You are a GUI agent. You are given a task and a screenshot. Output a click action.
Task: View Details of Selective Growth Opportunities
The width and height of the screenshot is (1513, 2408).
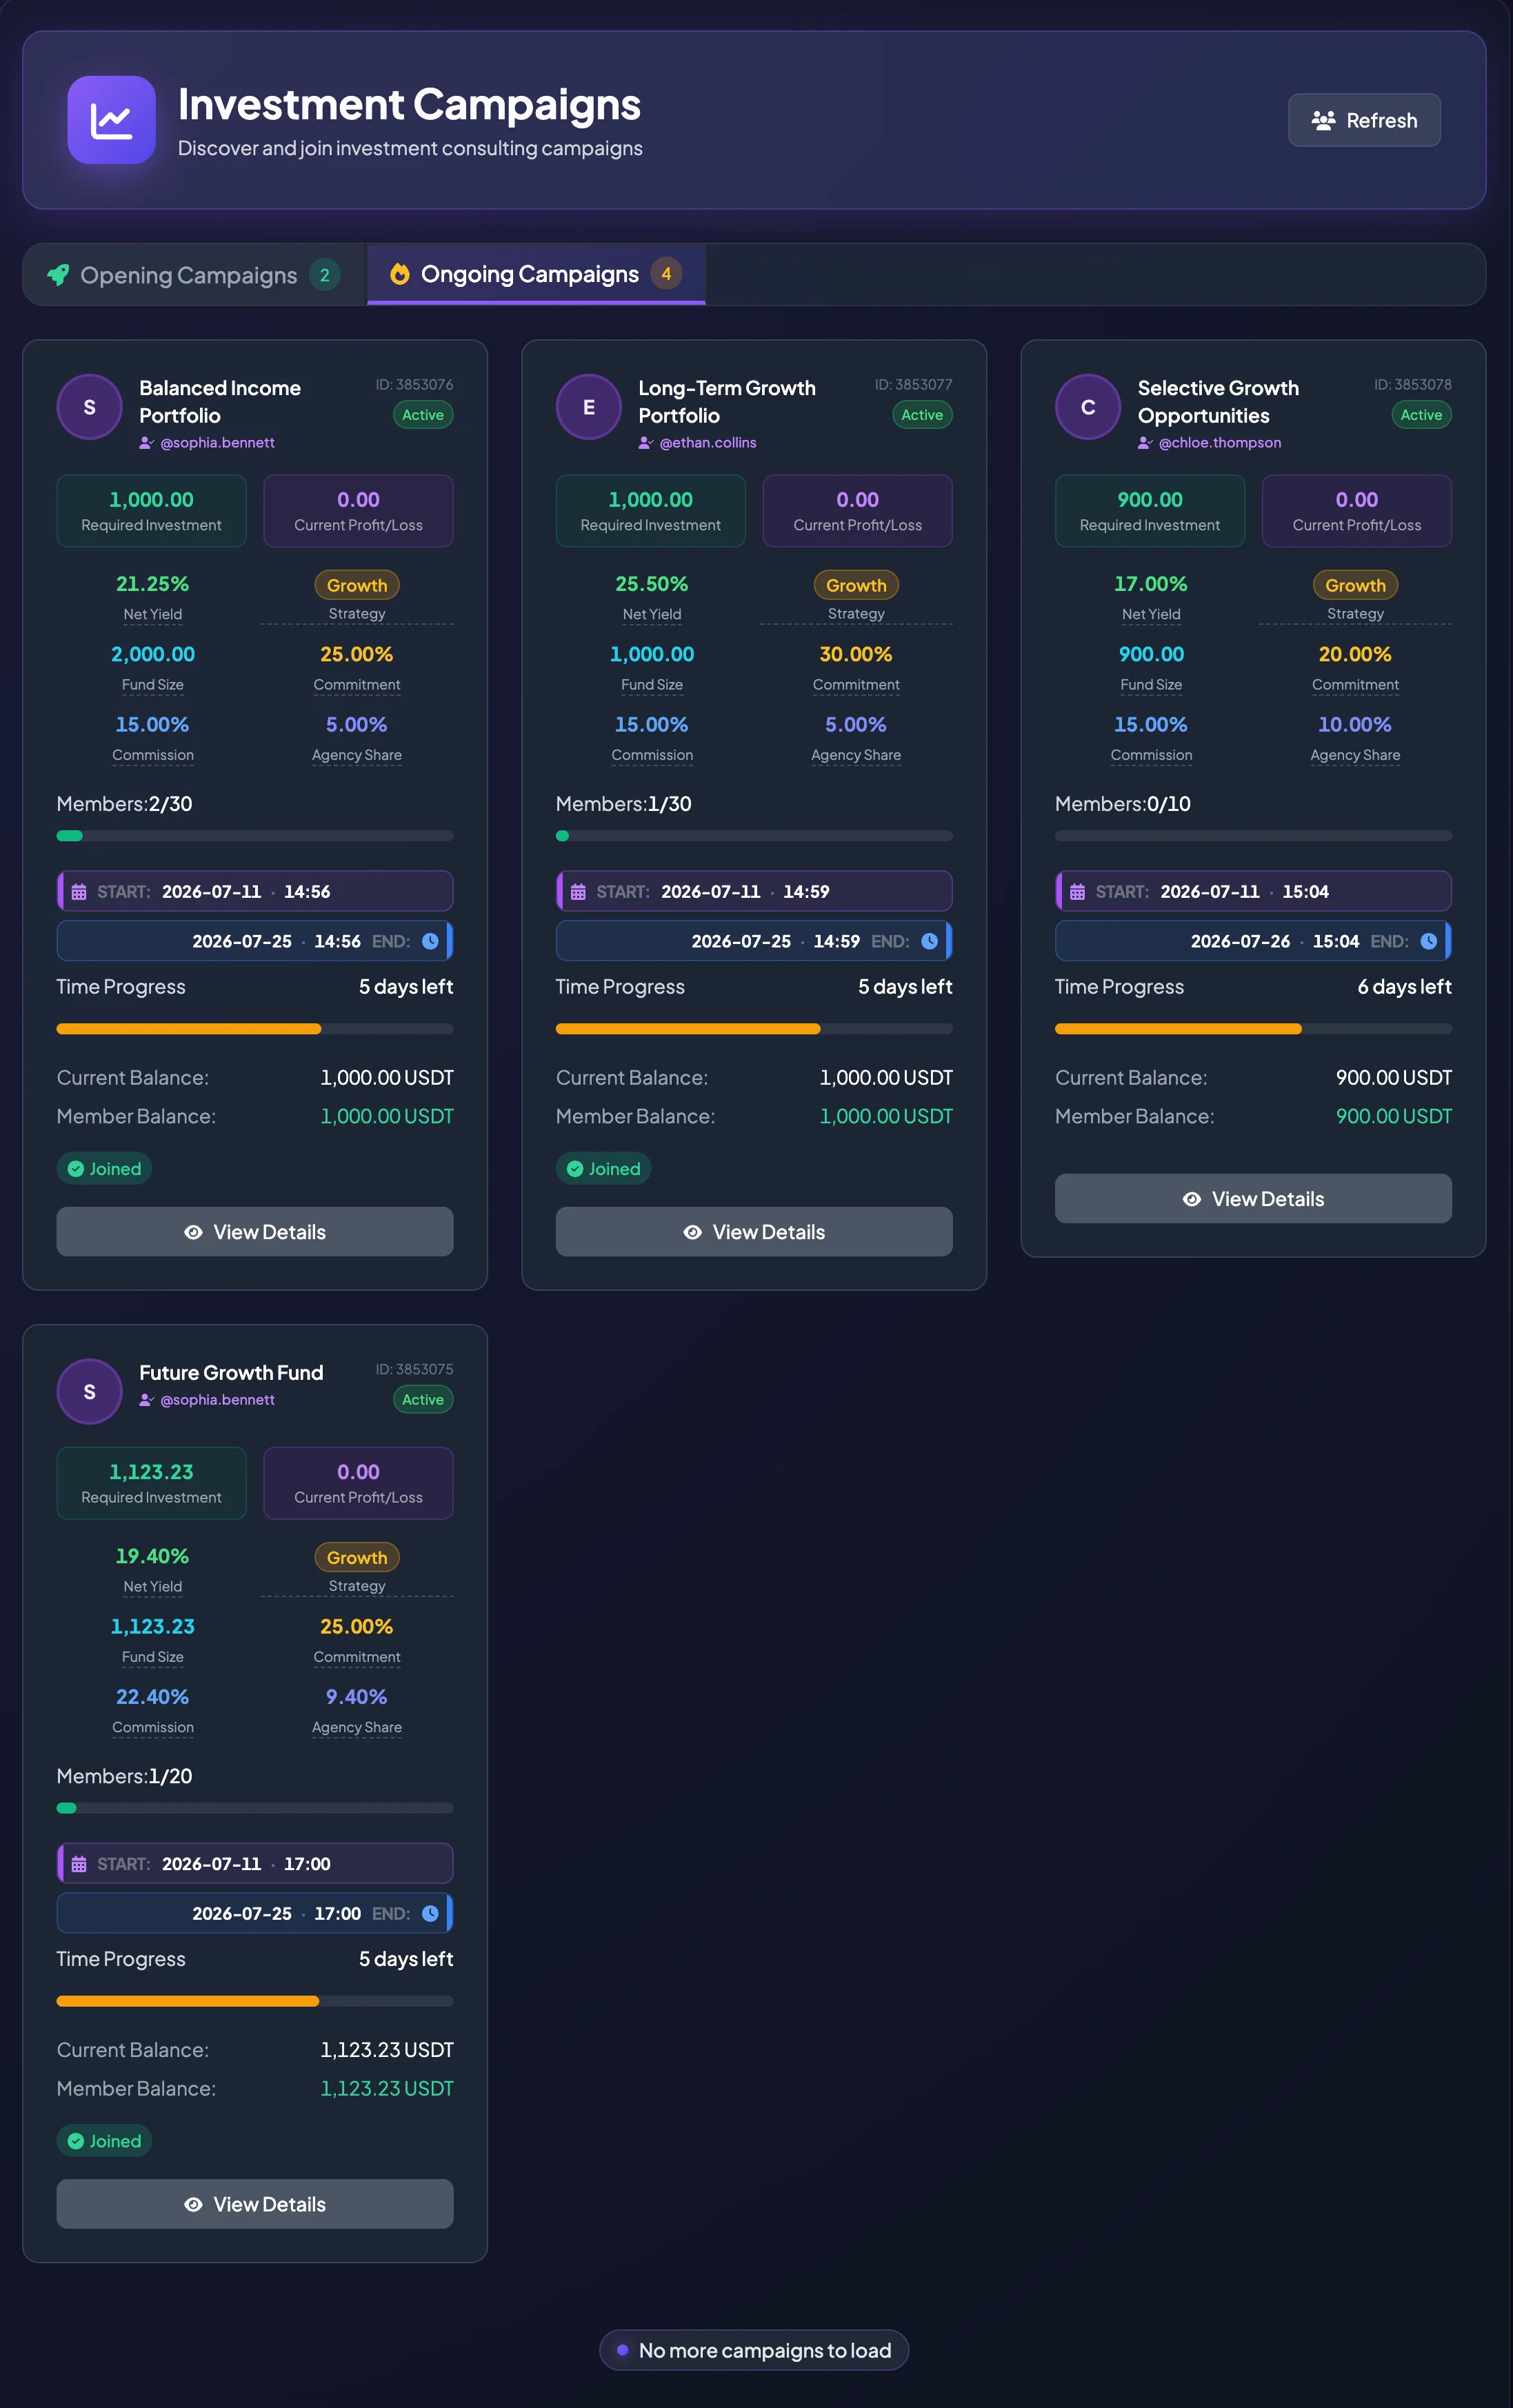[x=1253, y=1199]
